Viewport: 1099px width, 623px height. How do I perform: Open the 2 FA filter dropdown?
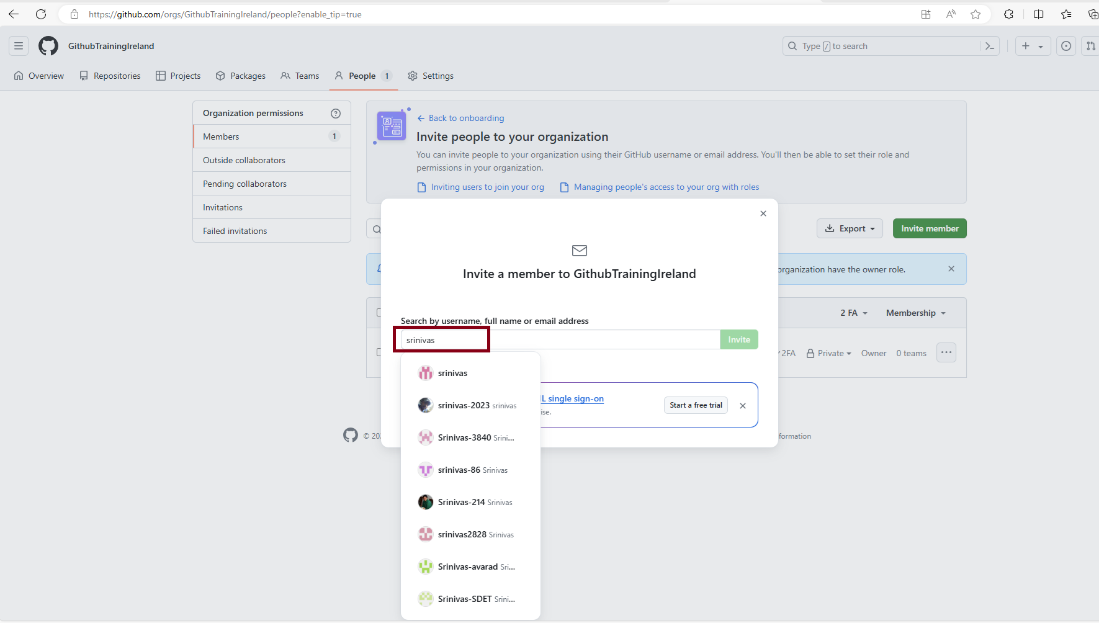click(854, 313)
